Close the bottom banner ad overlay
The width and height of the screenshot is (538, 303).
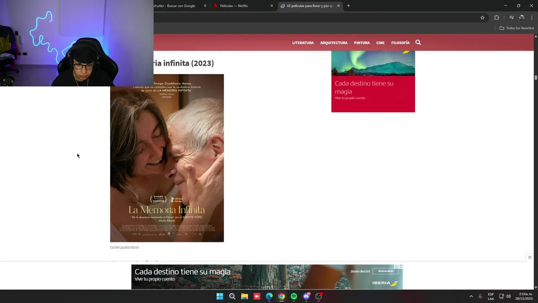(530, 257)
